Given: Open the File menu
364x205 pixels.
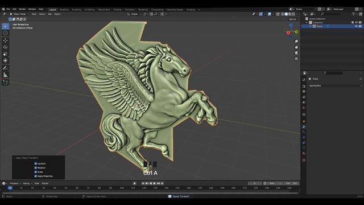Looking at the screenshot, I should [8, 9].
